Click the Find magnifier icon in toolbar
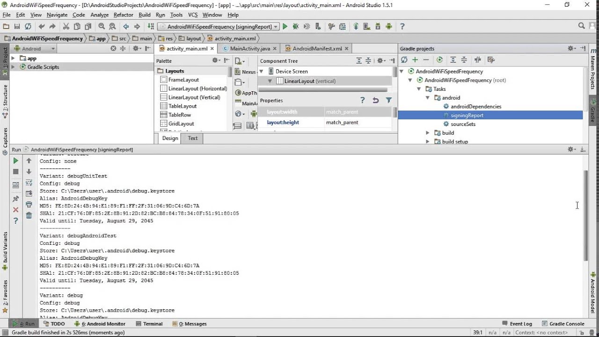Screen dimensions: 599x337 click(102, 27)
